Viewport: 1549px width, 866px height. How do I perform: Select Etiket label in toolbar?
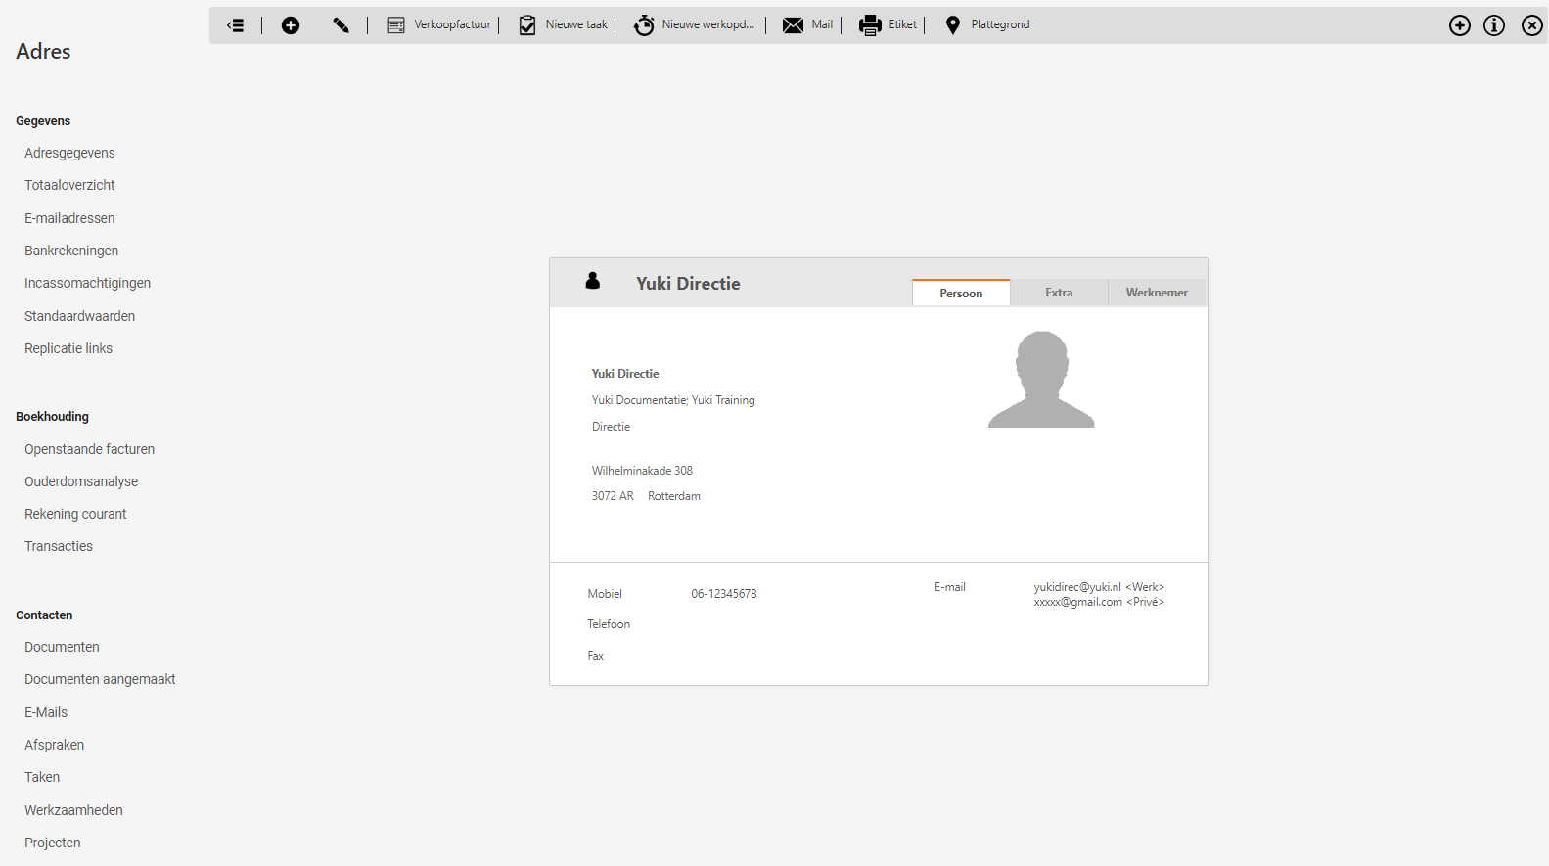click(x=903, y=24)
